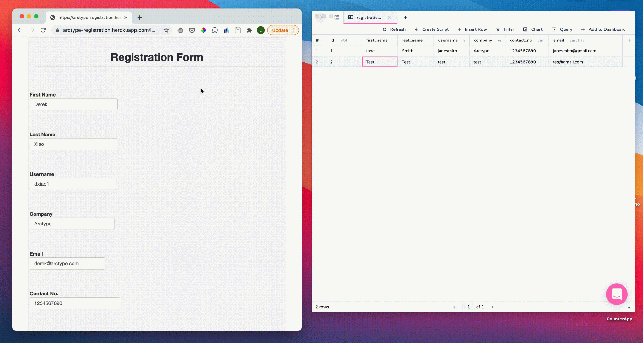Open the username column dropdown chevron
This screenshot has height=343, width=643.
pos(464,40)
